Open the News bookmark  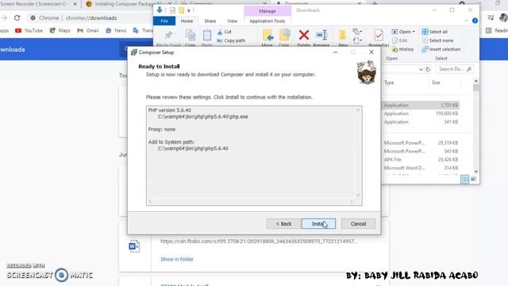116,30
